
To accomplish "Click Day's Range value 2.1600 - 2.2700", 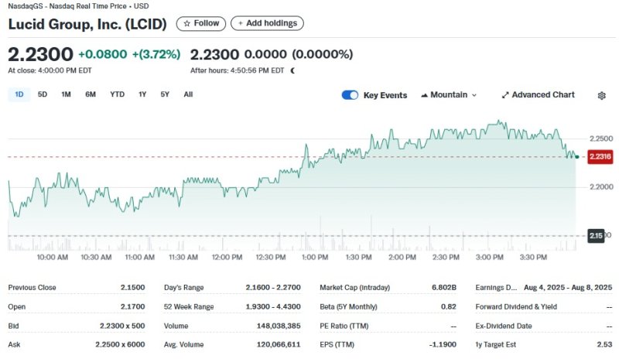I will point(273,288).
